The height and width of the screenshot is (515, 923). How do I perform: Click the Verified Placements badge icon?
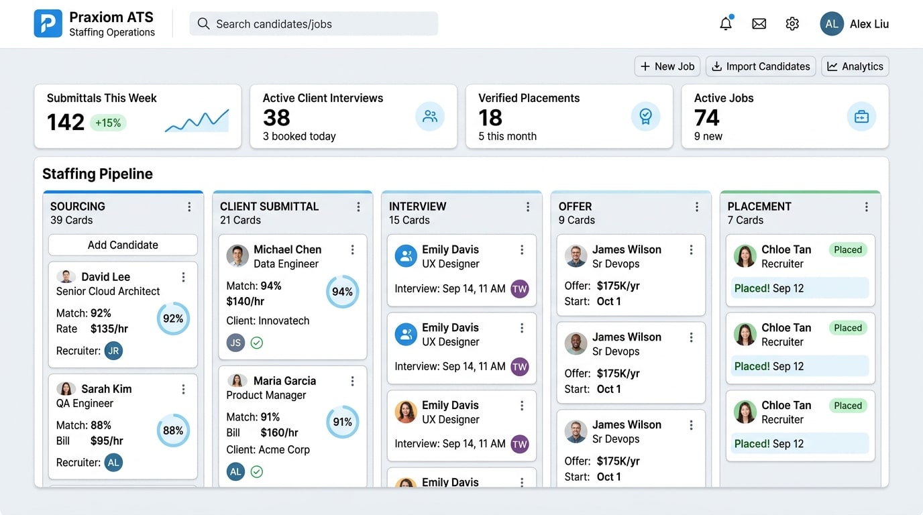645,117
